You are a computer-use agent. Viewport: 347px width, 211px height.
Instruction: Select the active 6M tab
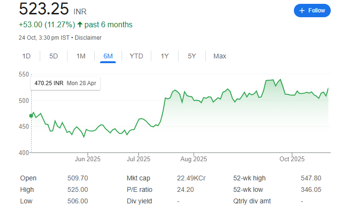pyautogui.click(x=108, y=56)
